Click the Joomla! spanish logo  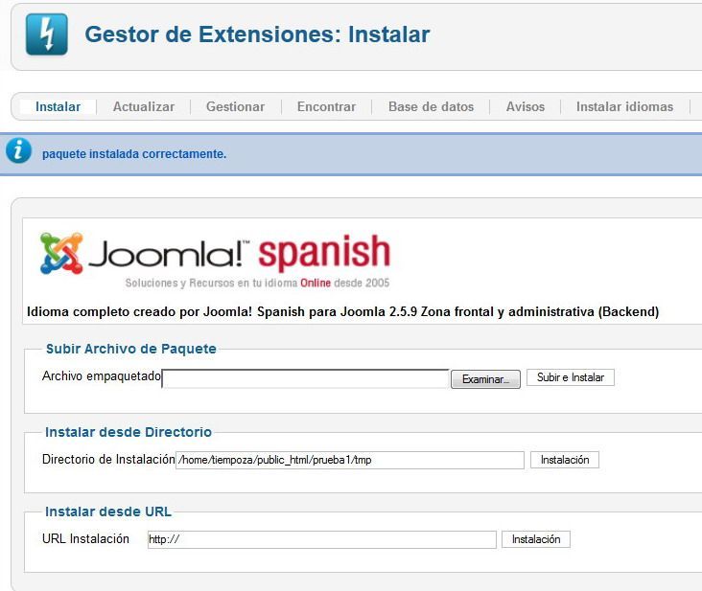point(215,260)
